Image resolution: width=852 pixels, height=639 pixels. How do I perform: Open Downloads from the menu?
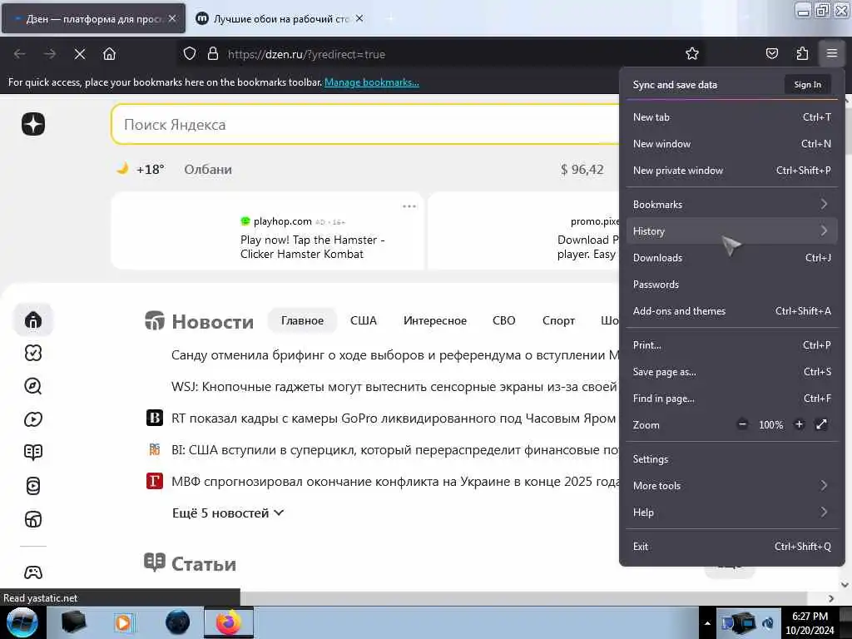pyautogui.click(x=731, y=258)
